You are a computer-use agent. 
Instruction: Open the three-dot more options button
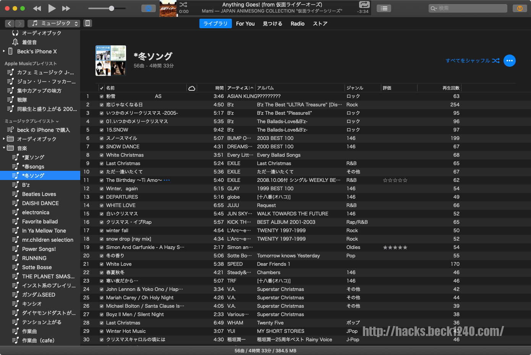point(510,61)
